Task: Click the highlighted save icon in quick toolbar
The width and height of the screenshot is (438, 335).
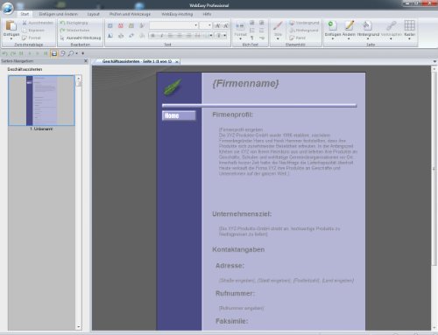Action: point(54,53)
